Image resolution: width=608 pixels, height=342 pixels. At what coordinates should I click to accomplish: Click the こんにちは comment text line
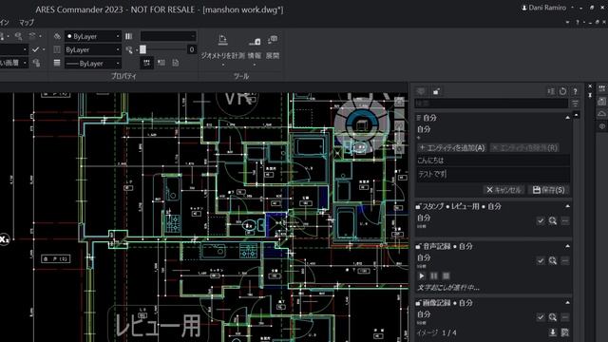(493, 161)
